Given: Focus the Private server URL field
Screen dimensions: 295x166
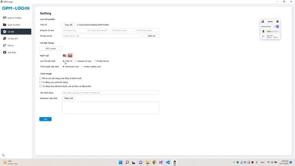Looking at the screenshot, I should [x=102, y=36].
